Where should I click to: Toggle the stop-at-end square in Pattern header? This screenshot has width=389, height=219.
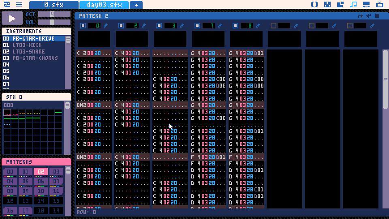point(377,16)
